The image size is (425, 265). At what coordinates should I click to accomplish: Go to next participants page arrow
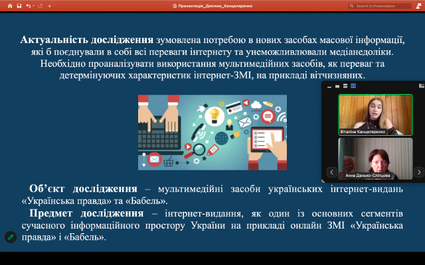click(x=419, y=172)
